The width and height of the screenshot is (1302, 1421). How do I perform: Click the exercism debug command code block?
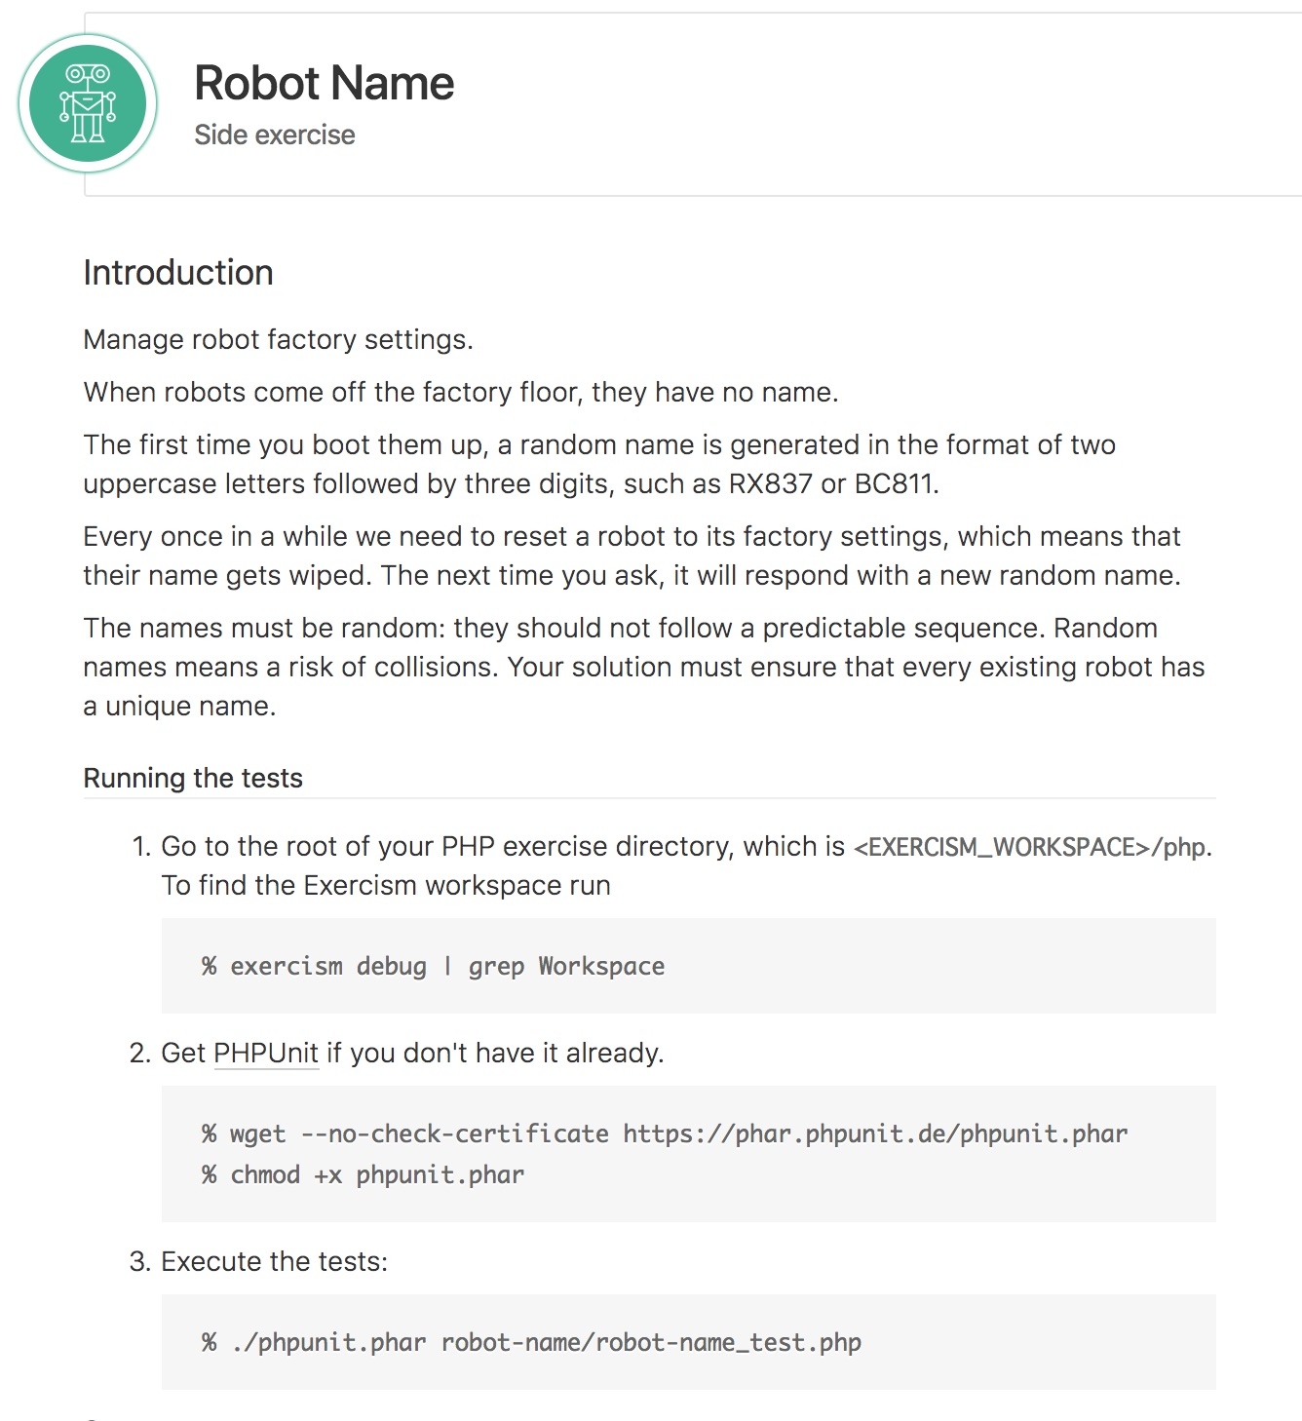click(x=434, y=966)
